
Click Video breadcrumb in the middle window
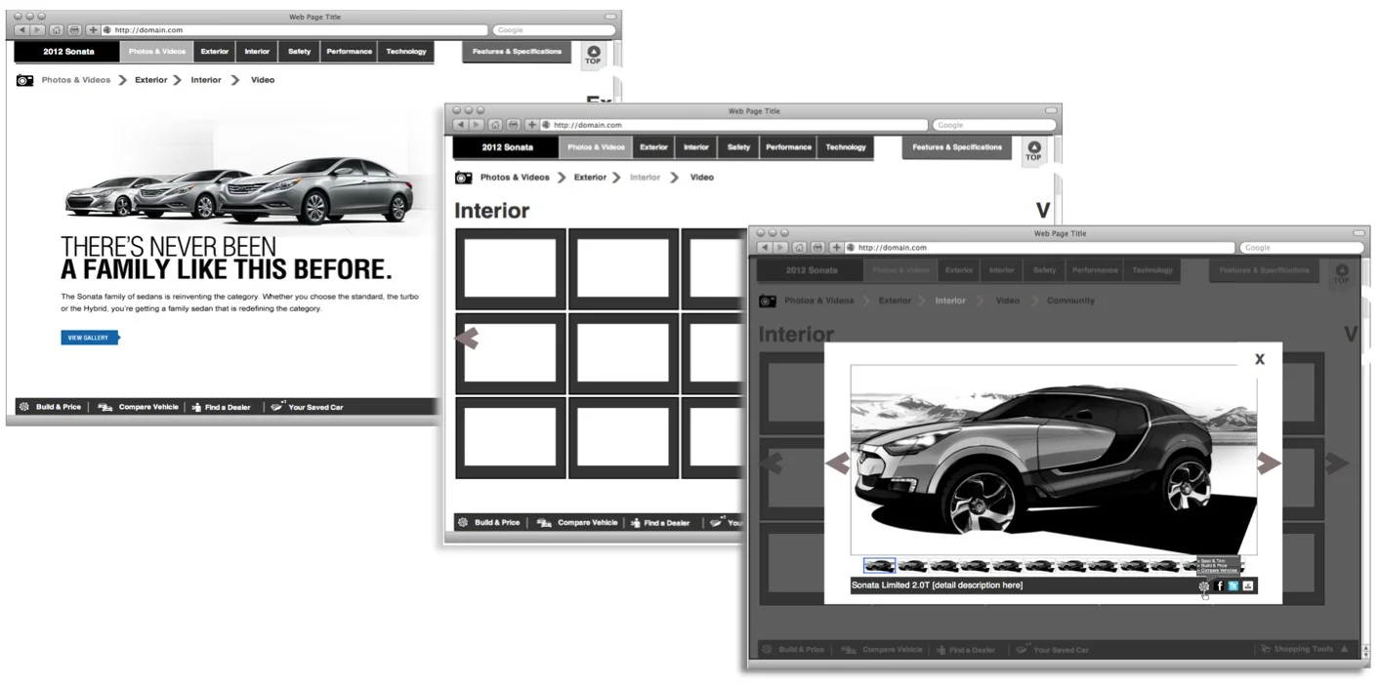coord(702,178)
